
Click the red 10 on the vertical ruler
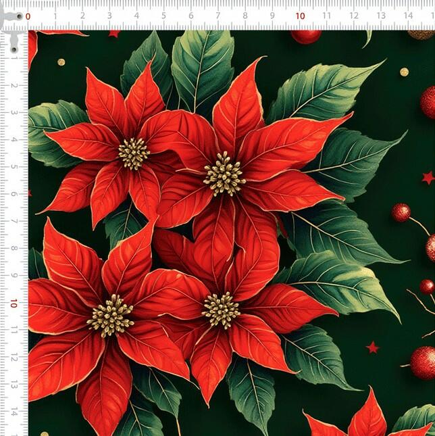pos(14,304)
